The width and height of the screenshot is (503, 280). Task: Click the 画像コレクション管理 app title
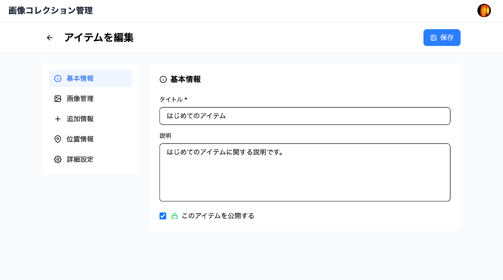tap(51, 11)
